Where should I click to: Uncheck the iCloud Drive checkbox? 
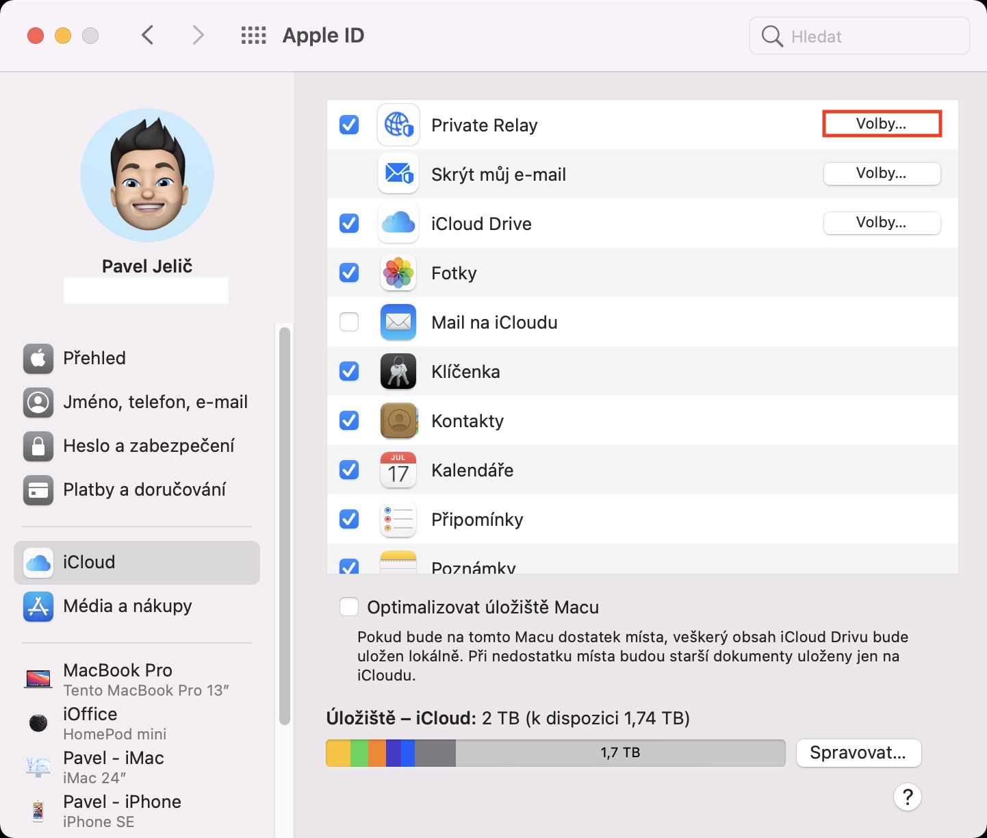coord(349,223)
